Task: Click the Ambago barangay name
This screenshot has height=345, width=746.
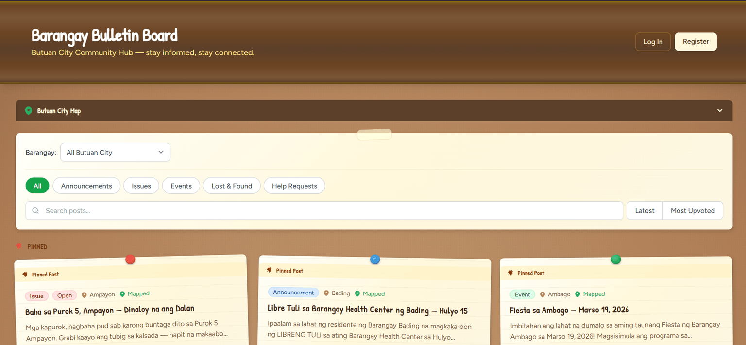Action: click(559, 294)
